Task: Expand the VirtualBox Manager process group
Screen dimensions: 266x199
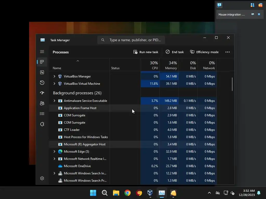Action: click(x=54, y=76)
